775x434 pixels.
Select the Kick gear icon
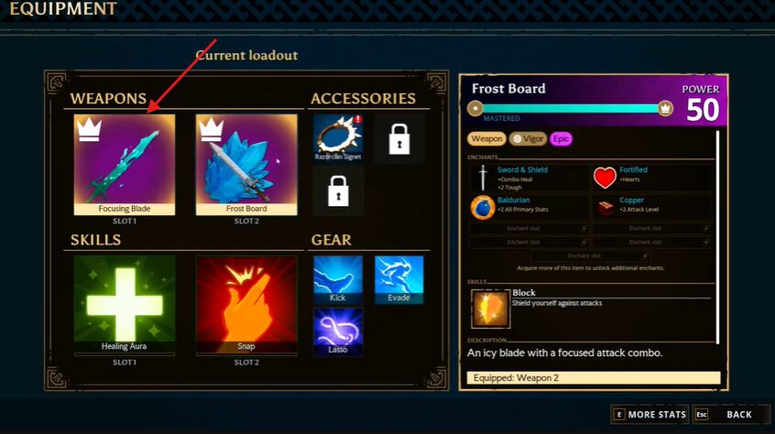338,279
